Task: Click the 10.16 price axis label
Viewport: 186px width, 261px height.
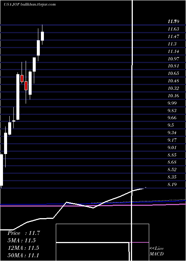Action: pos(173,96)
